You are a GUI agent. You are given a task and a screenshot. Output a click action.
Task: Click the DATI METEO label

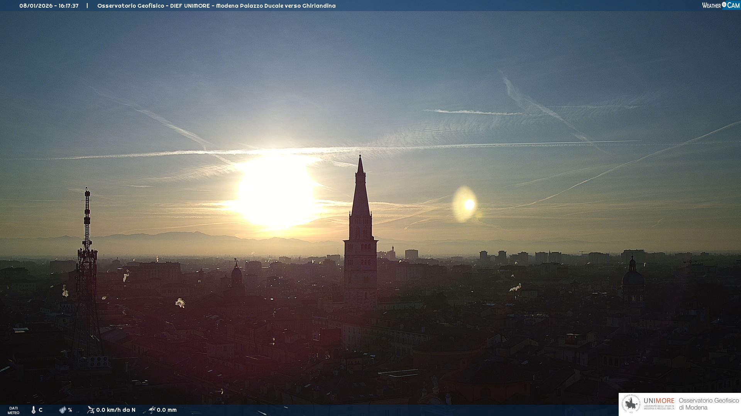click(x=14, y=410)
